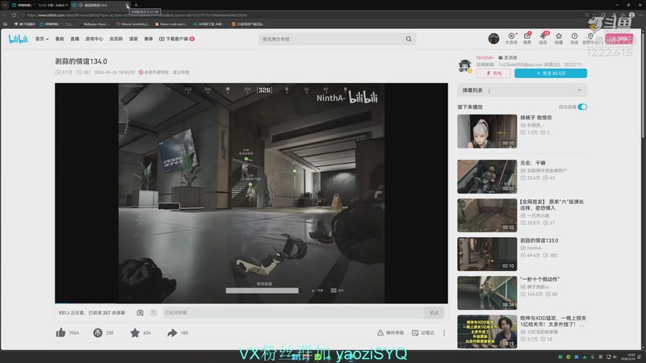Open the 游戏中心 menu item
The image size is (646, 363).
pos(94,39)
